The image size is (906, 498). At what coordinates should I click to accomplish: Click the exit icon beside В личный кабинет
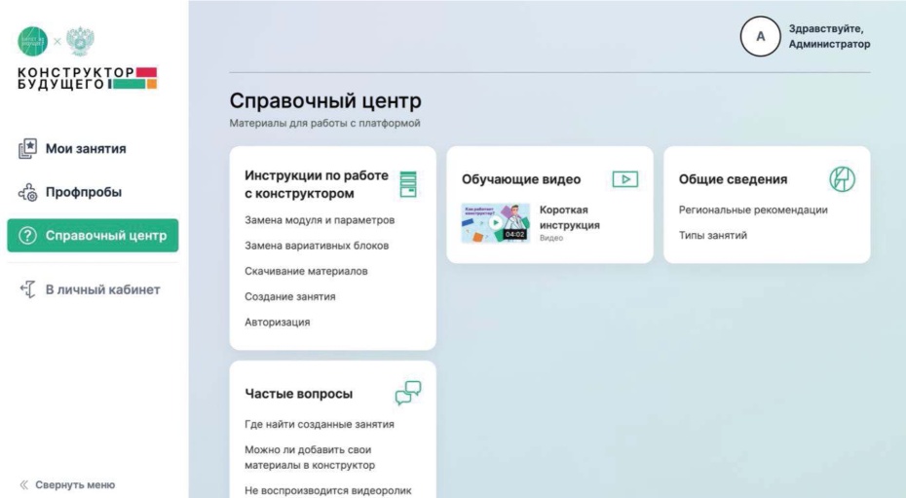pyautogui.click(x=27, y=289)
